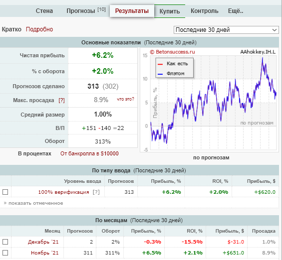Check the Ноябрь '21 row checkbox

point(5,253)
